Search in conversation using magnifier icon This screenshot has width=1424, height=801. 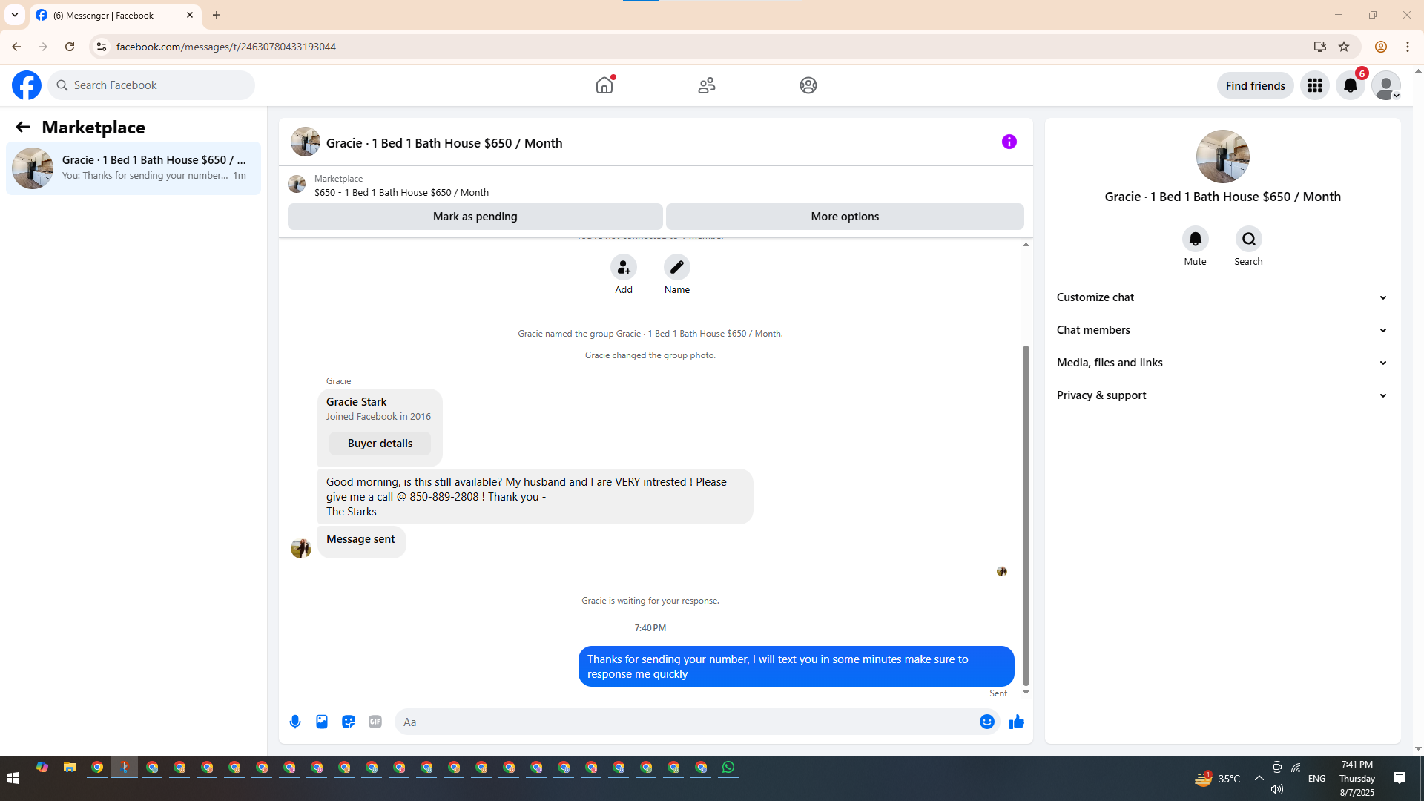coord(1249,239)
